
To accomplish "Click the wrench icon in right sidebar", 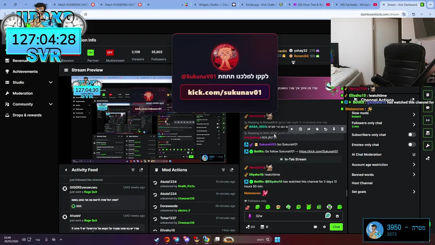I will (x=428, y=146).
